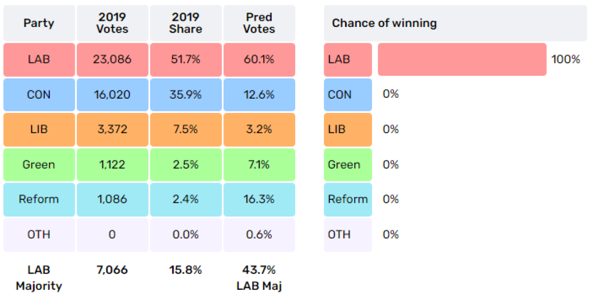Click the Reform party cell

(39, 199)
